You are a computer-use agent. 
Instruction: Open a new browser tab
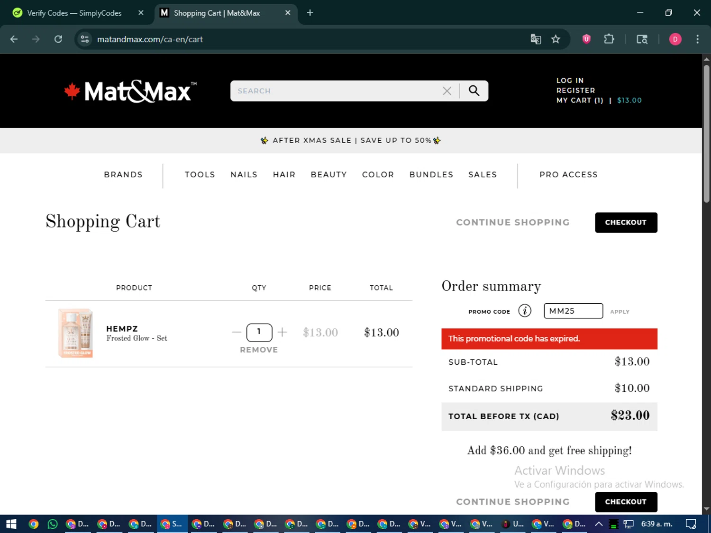[x=310, y=13]
